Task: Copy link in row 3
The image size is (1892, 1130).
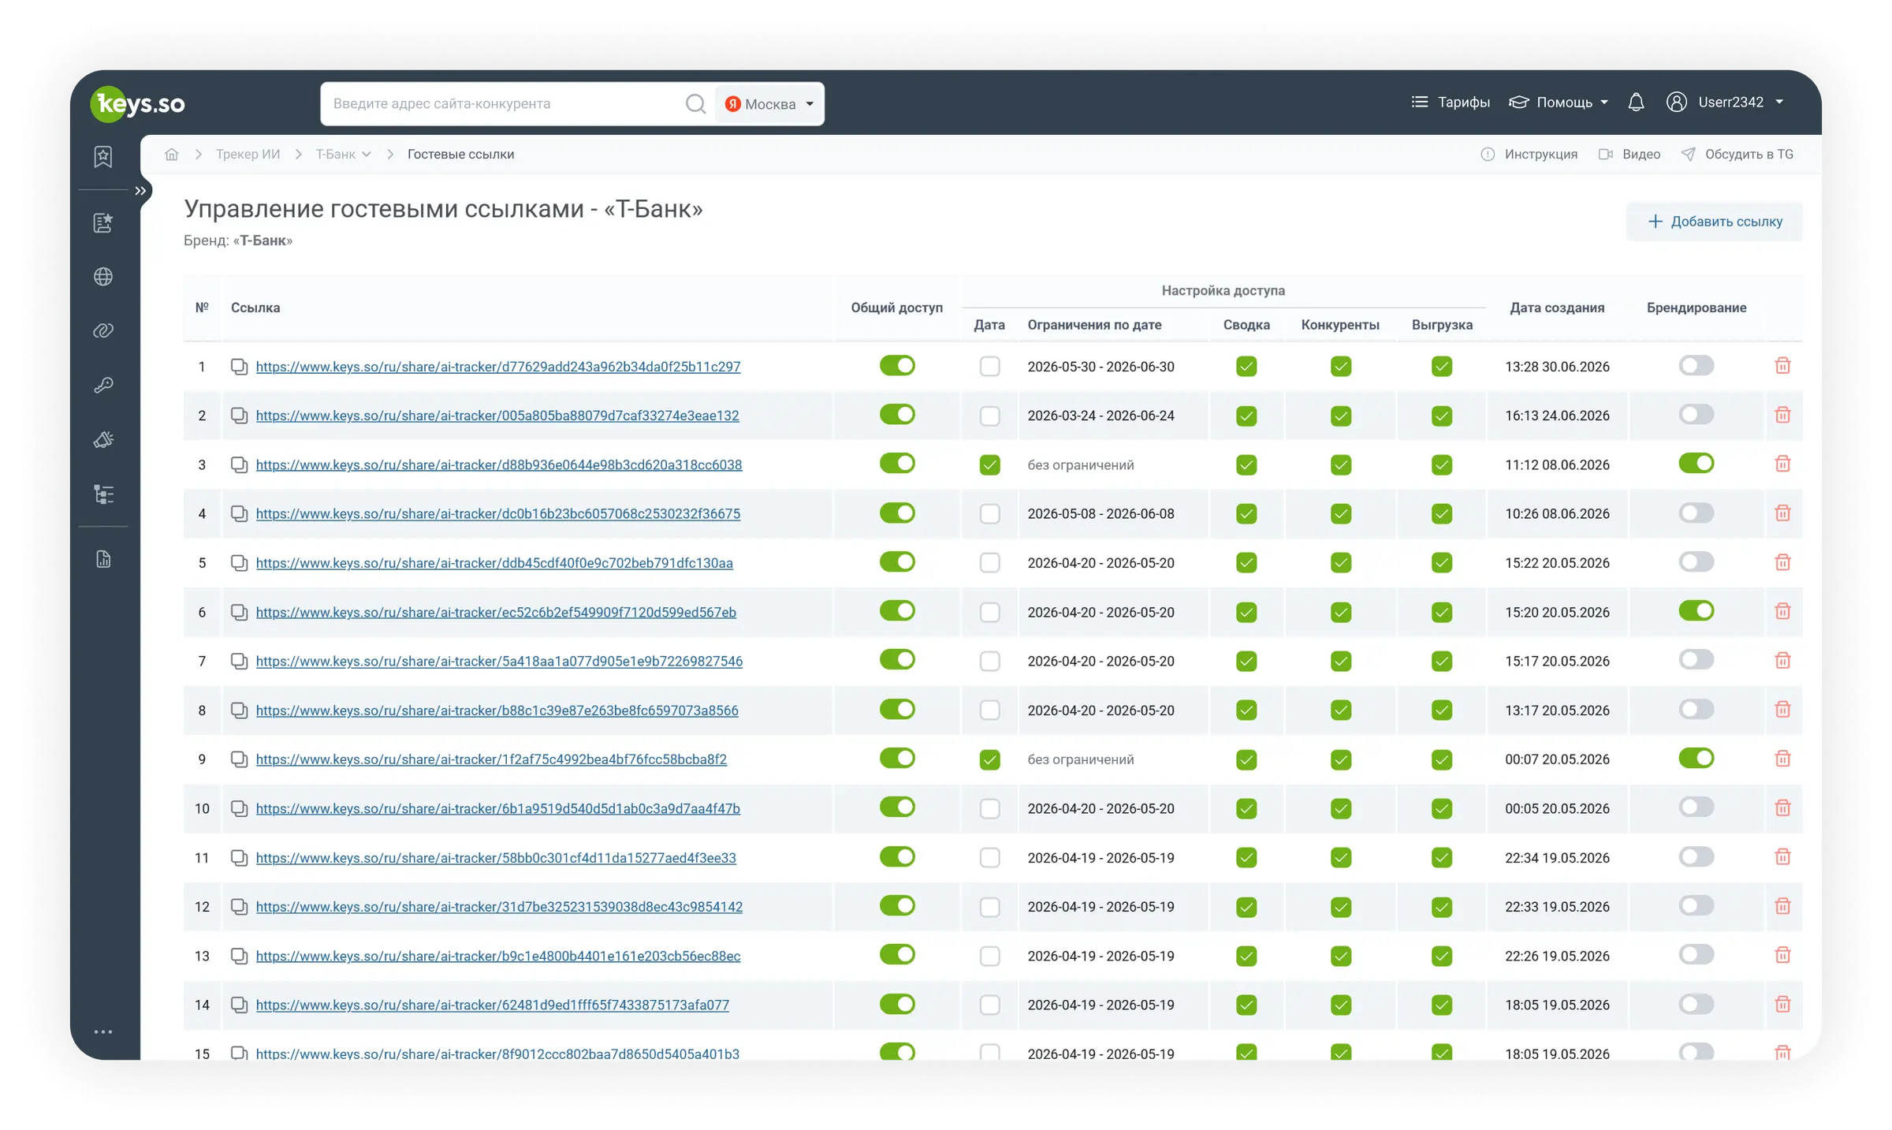Action: 239,464
